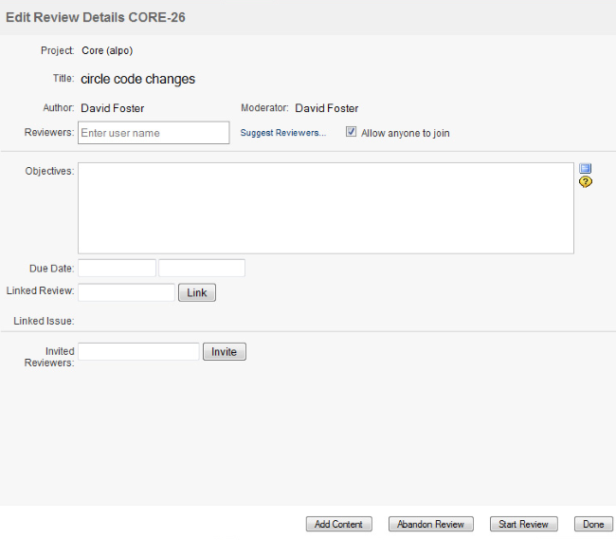Click the Abandon Review button
The image size is (616, 540).
(x=430, y=524)
